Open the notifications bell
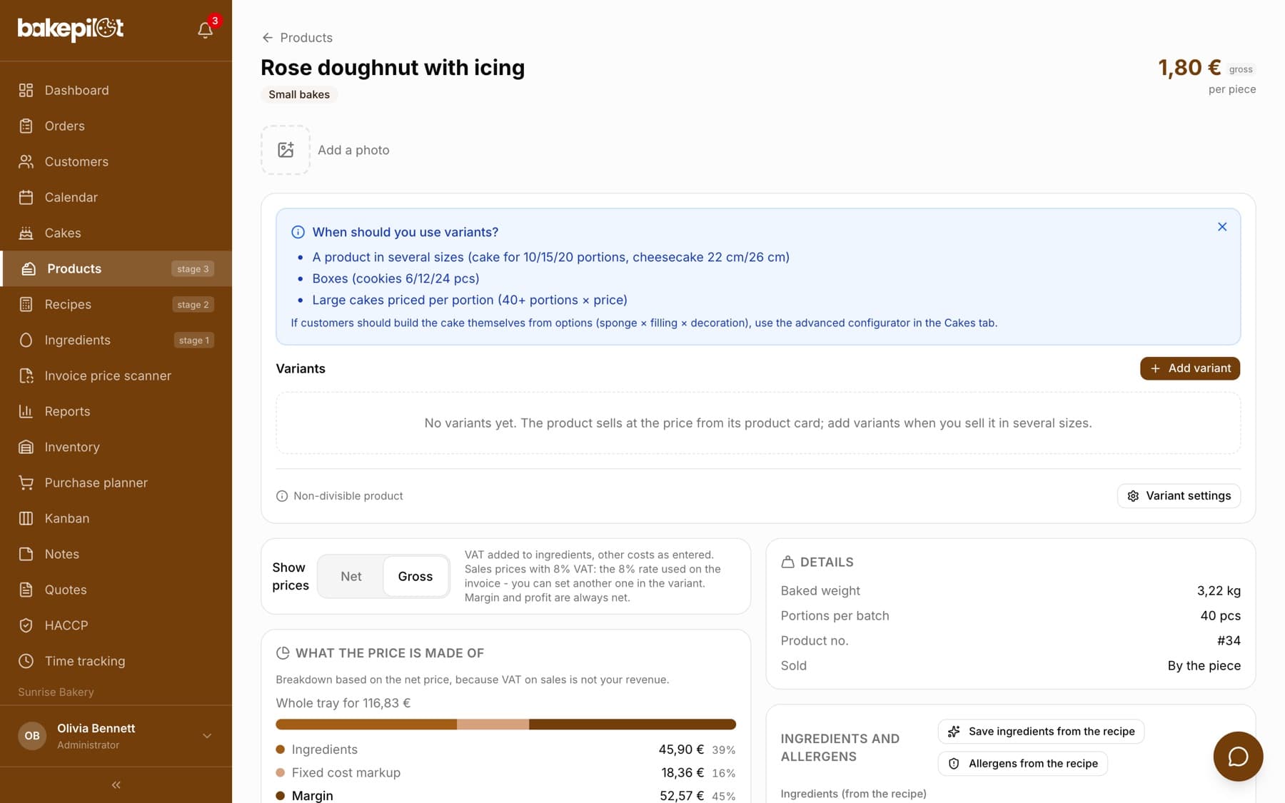The image size is (1285, 803). (x=206, y=30)
